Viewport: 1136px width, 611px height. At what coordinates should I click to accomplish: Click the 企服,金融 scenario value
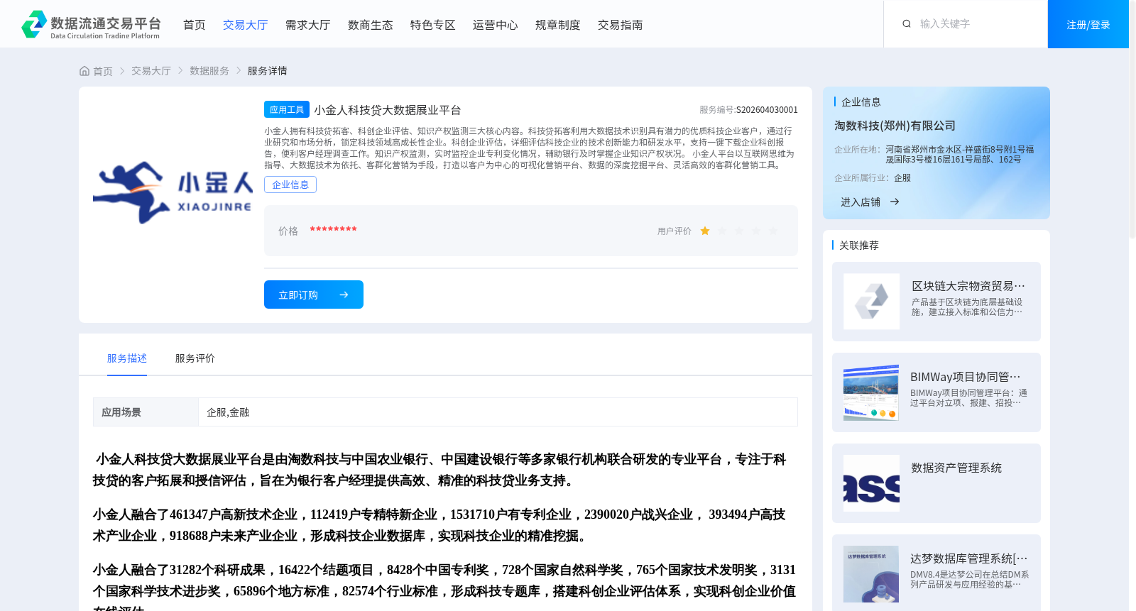click(x=228, y=412)
